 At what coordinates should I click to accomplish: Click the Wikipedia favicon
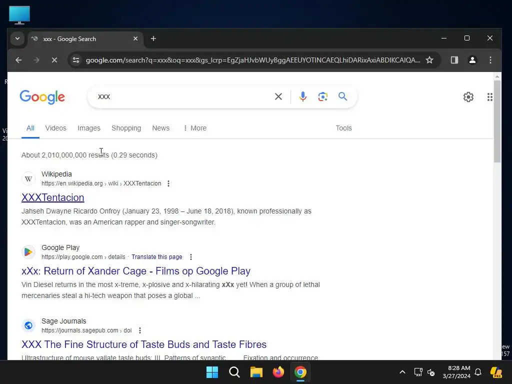pos(28,178)
